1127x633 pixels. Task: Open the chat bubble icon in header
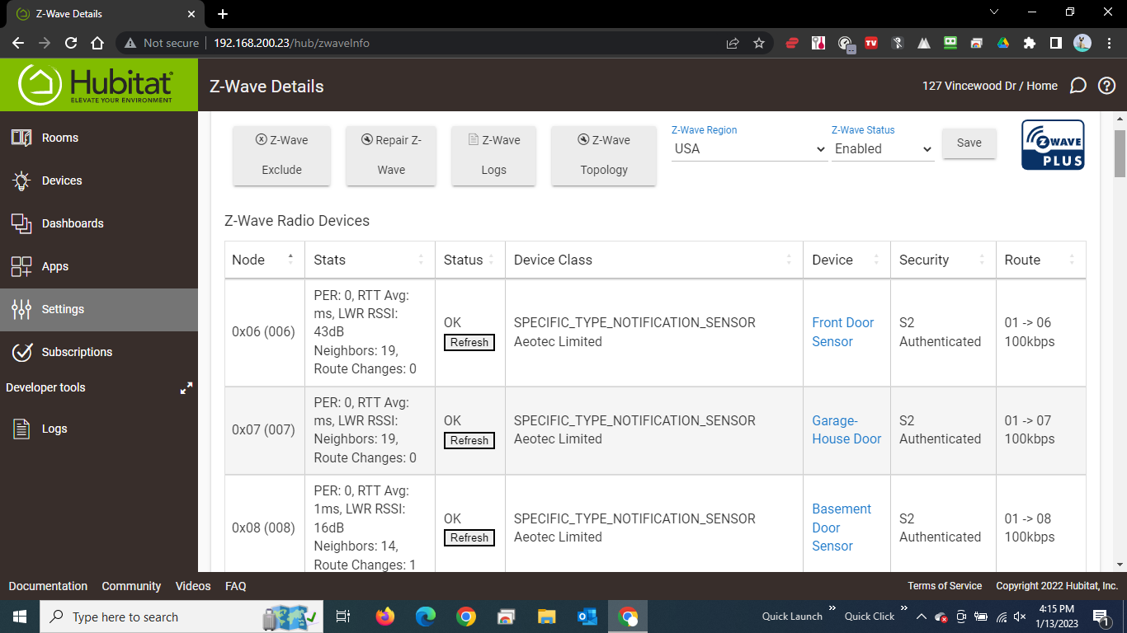[x=1077, y=86]
